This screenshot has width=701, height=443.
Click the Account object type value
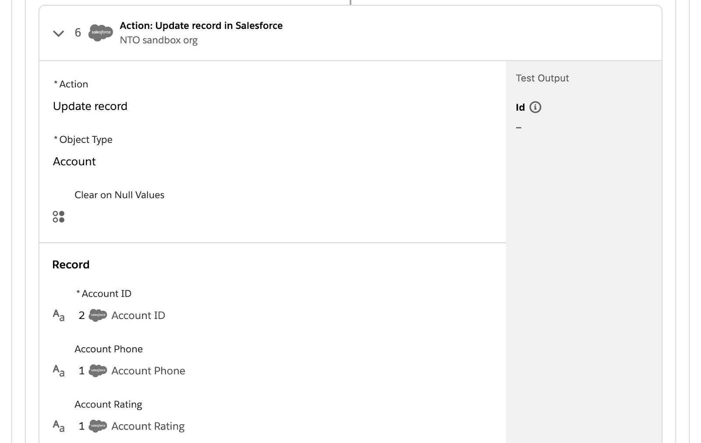point(74,162)
